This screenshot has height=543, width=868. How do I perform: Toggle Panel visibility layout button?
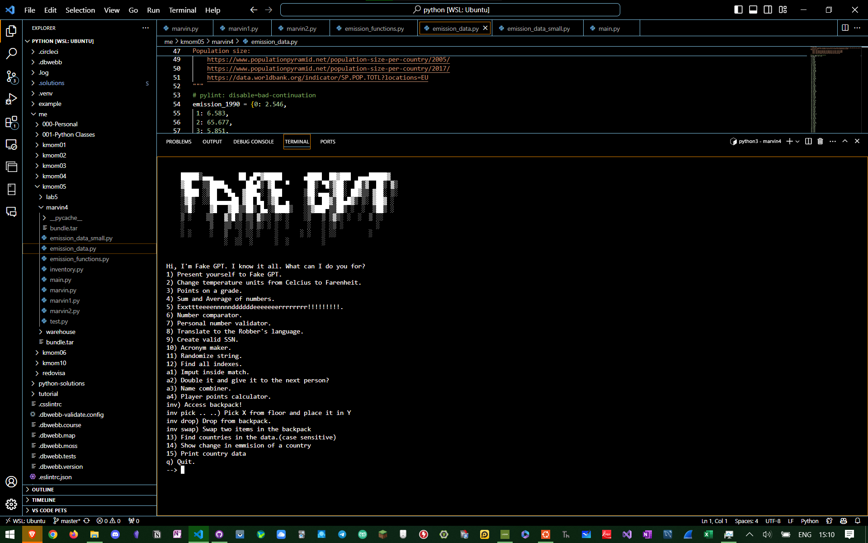[x=753, y=10]
